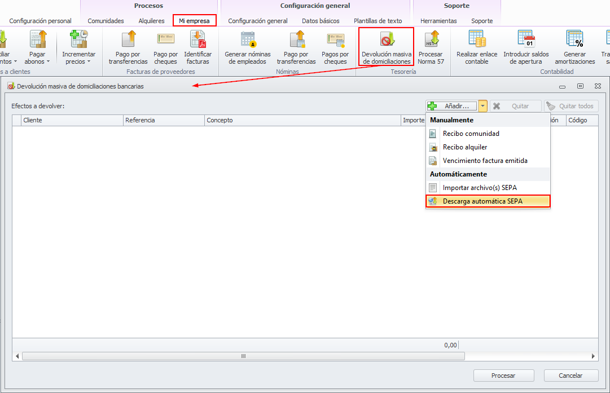Open Configuración general tab
The width and height of the screenshot is (610, 393).
tap(257, 21)
